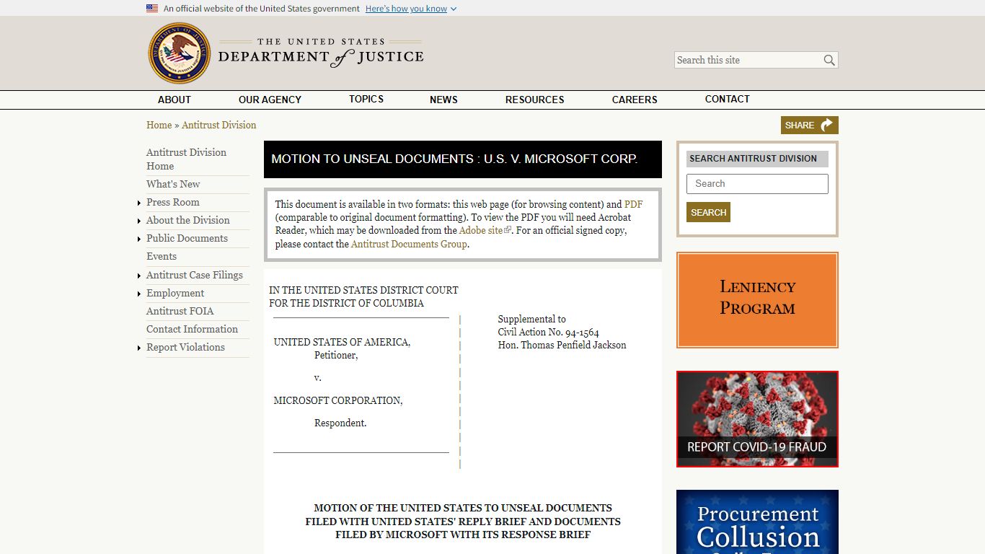
Task: Open the OUR AGENCY menu
Action: [x=270, y=100]
